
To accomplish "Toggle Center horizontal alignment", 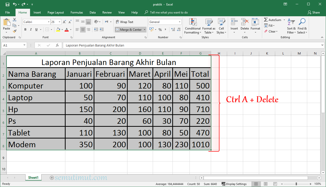I will pos(83,29).
